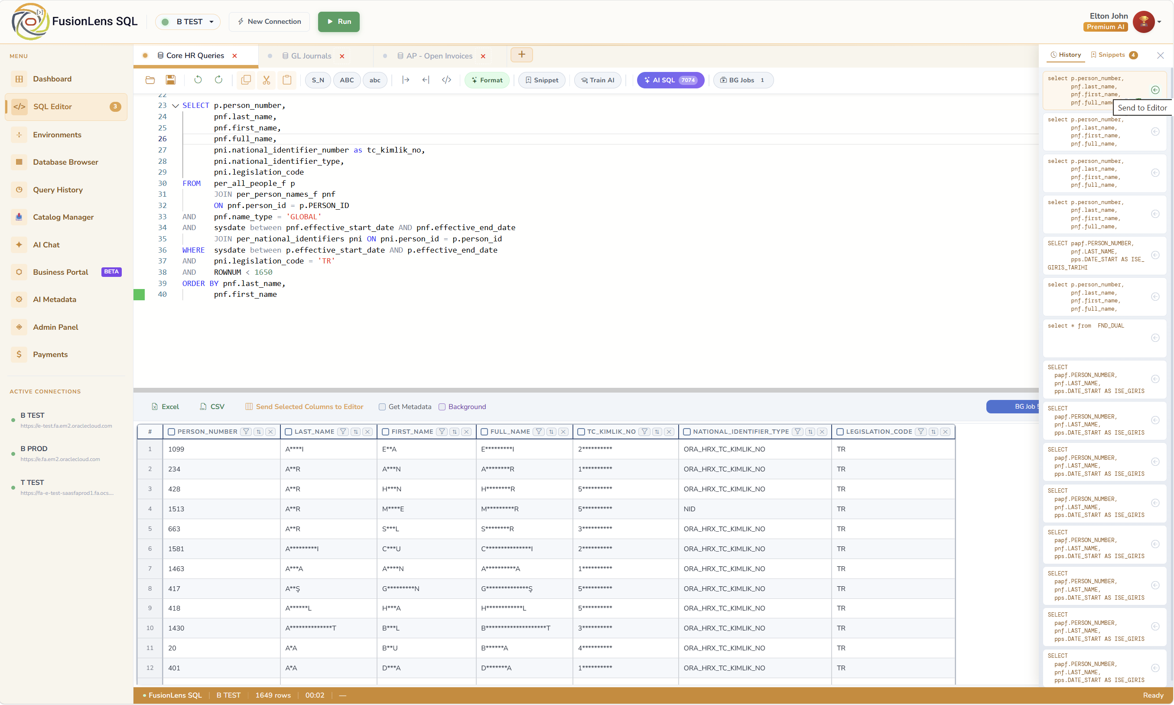Screen dimensions: 1174x705
Task: Click the editor and results splitter bar
Action: (x=586, y=390)
